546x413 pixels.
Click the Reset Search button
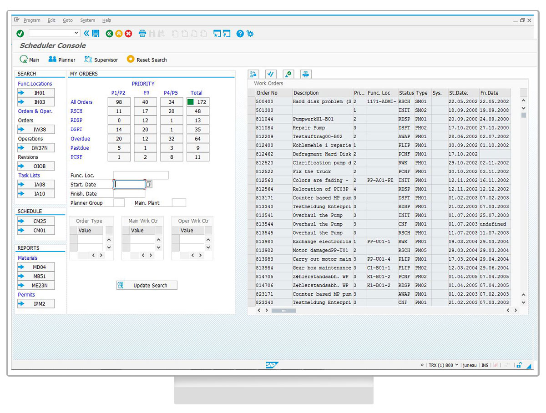(147, 60)
